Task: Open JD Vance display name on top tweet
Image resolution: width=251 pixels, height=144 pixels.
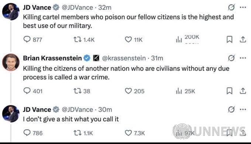Action: point(37,7)
